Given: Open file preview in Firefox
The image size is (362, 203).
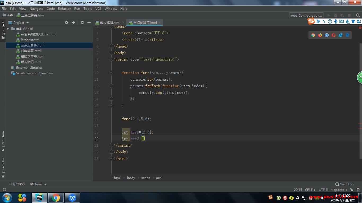Looking at the screenshot, I should click(x=320, y=35).
